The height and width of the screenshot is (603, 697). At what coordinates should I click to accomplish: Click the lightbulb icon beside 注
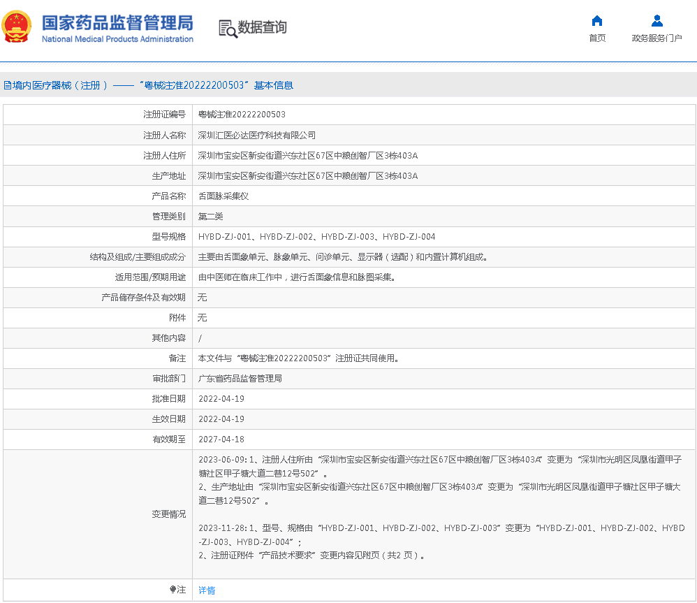[x=173, y=590]
